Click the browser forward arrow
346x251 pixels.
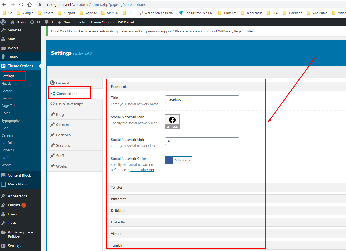(x=13, y=4)
